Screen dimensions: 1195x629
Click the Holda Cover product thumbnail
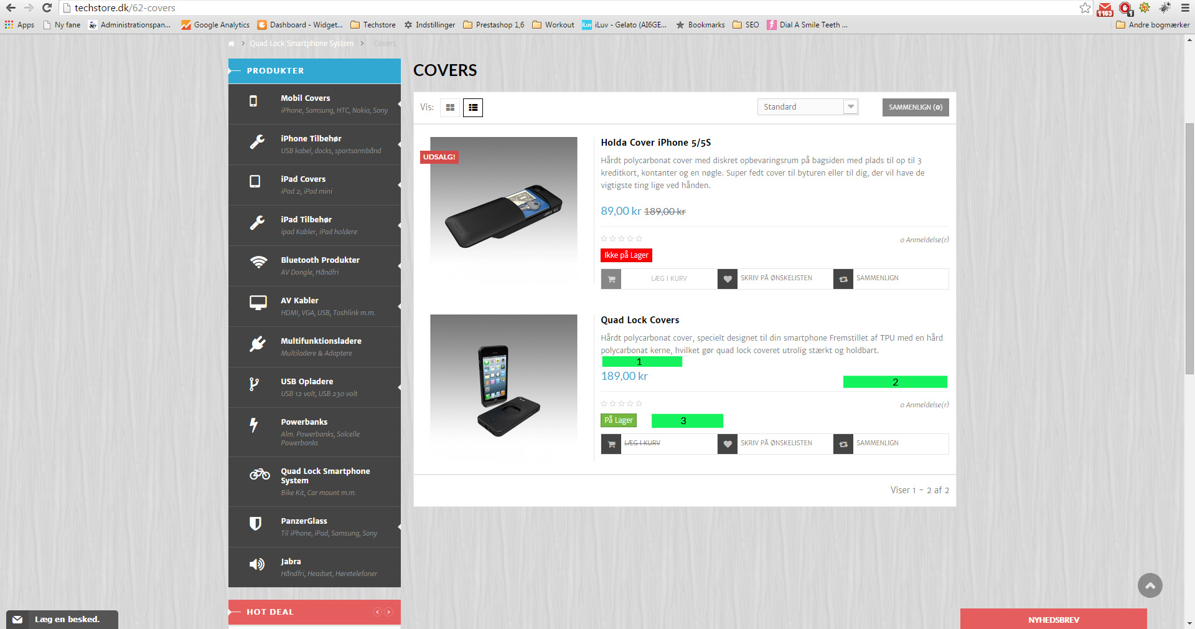(x=504, y=210)
